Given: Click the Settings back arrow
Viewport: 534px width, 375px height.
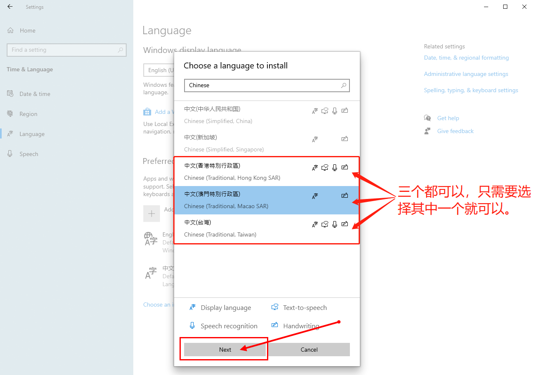Looking at the screenshot, I should pos(10,7).
